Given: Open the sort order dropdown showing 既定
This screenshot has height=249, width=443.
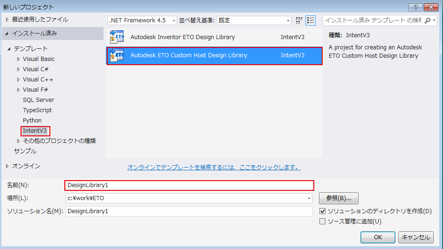Looking at the screenshot, I should coord(254,20).
